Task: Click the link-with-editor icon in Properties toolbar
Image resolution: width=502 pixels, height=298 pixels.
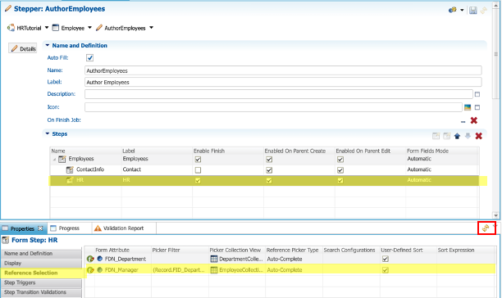Action: (486, 228)
